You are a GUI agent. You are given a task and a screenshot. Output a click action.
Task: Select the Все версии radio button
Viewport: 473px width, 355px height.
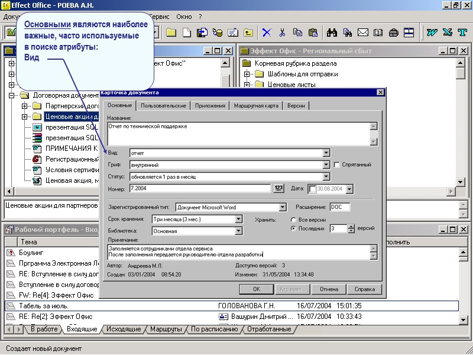click(293, 220)
